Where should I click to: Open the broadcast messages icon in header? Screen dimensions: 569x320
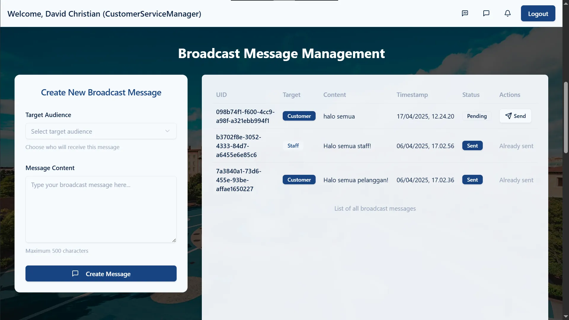coord(465,13)
